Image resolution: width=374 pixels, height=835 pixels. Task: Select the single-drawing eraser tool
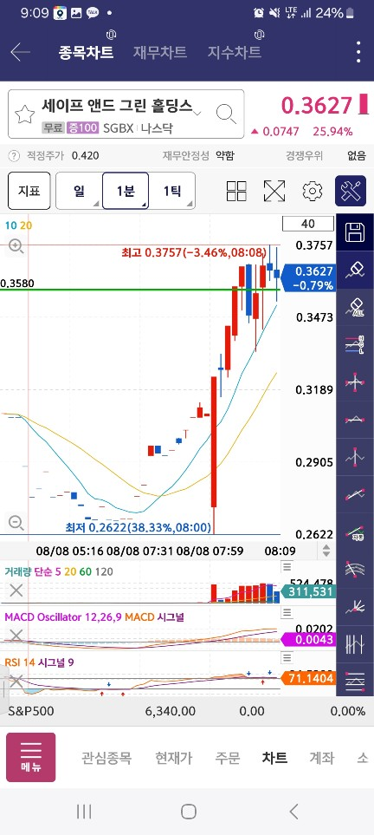point(355,270)
